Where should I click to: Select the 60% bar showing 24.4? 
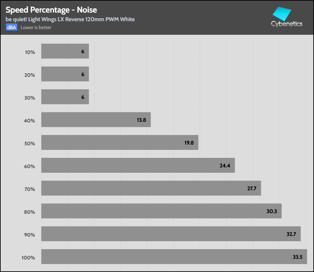[x=138, y=165]
